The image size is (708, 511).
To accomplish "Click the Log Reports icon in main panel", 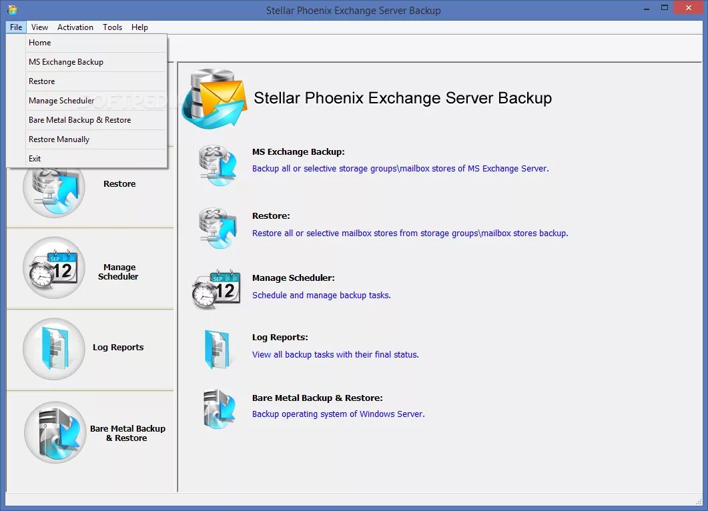I will coord(218,349).
